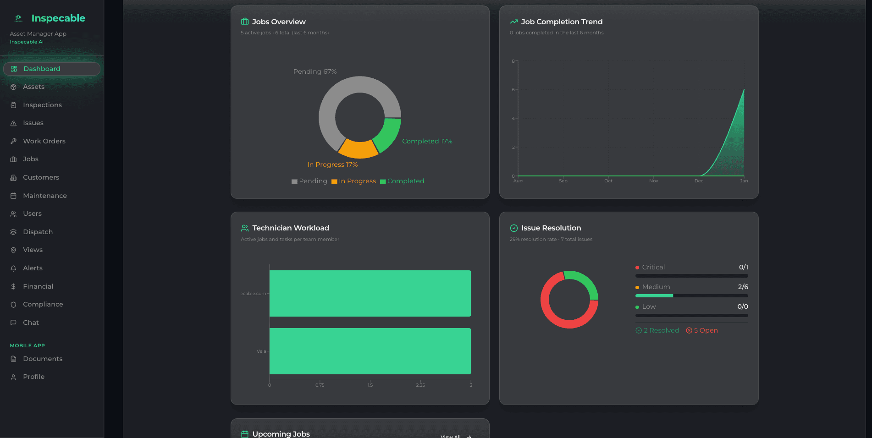Click the Issue Resolution donut chart
This screenshot has width=872, height=438.
pos(569,300)
